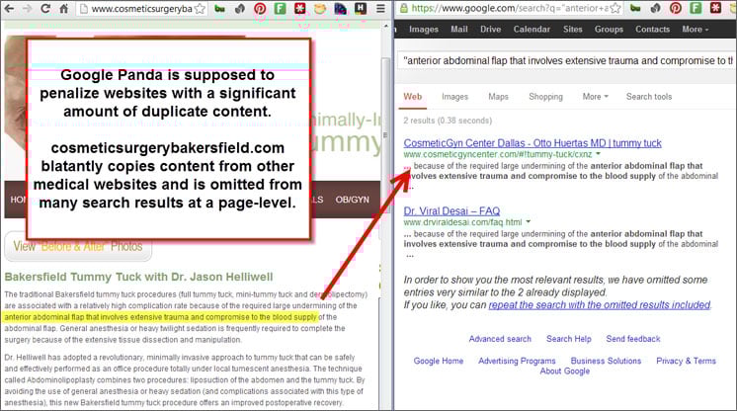The width and height of the screenshot is (737, 411).
Task: Click the 'Bakersfield Tummy Tuck with Dr. Jason Helliwell' heading
Action: point(138,277)
